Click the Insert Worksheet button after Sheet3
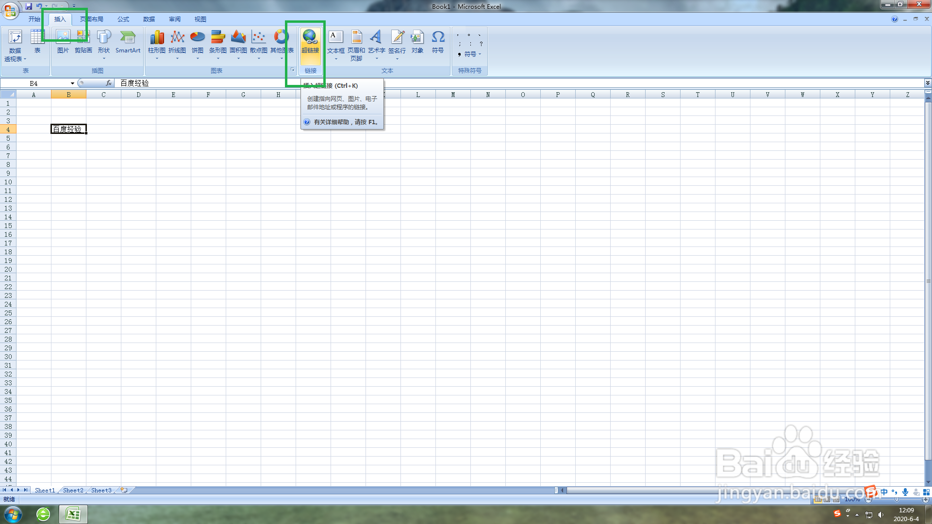This screenshot has width=932, height=524. point(123,490)
